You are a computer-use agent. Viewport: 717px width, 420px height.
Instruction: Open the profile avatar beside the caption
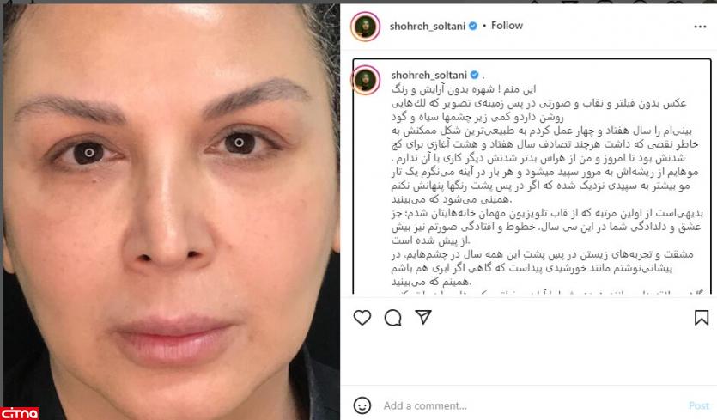[x=366, y=81]
